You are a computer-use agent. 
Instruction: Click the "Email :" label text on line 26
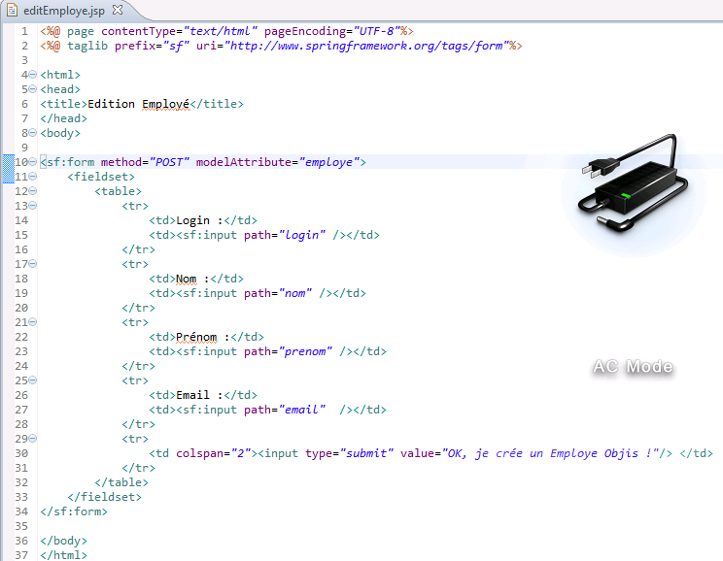(x=199, y=395)
